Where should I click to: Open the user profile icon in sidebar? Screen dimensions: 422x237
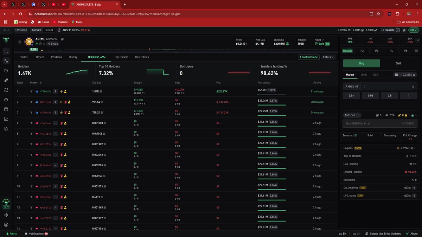[6, 225]
